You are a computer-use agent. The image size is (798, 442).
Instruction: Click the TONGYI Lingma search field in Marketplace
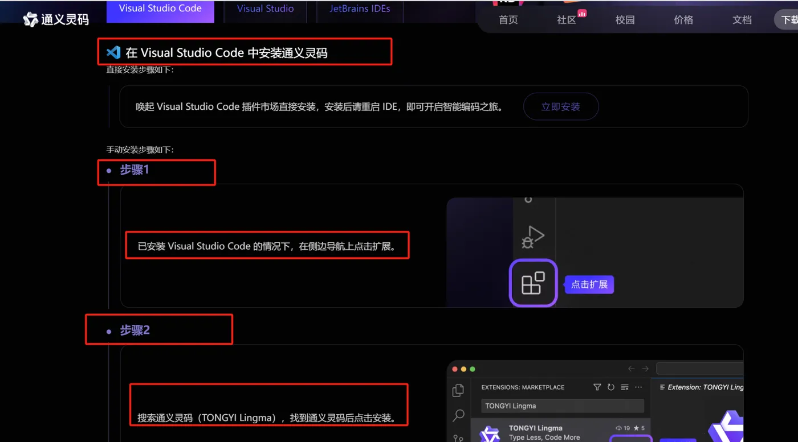click(563, 406)
